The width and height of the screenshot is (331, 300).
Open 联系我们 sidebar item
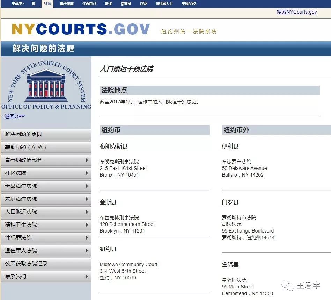[x=46, y=277]
